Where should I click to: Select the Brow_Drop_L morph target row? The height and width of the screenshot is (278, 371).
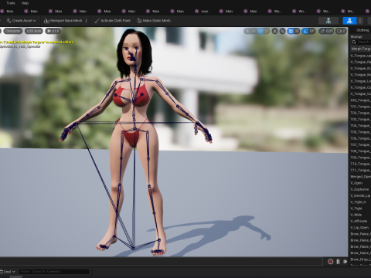tap(360, 259)
